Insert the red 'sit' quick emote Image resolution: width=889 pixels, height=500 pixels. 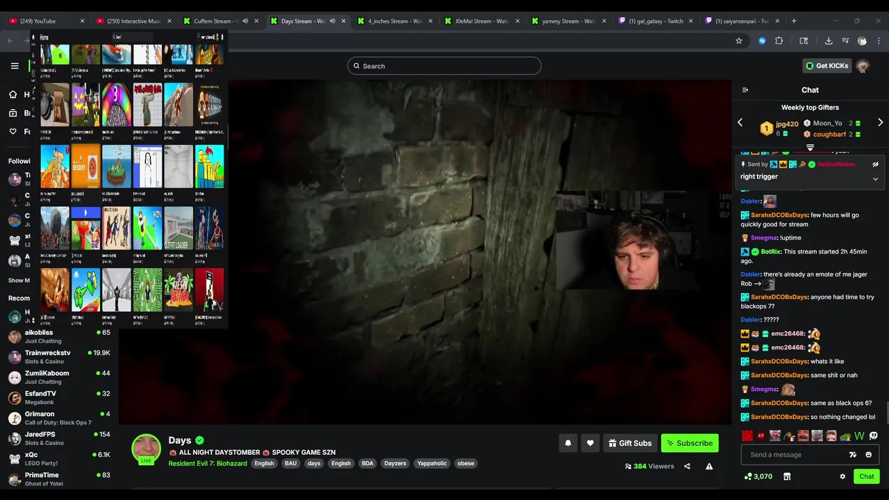coord(761,436)
